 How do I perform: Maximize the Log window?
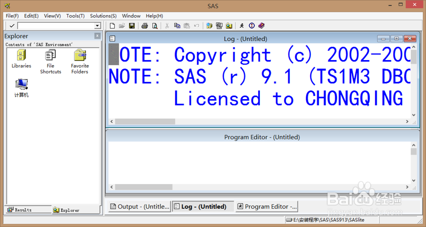396,39
